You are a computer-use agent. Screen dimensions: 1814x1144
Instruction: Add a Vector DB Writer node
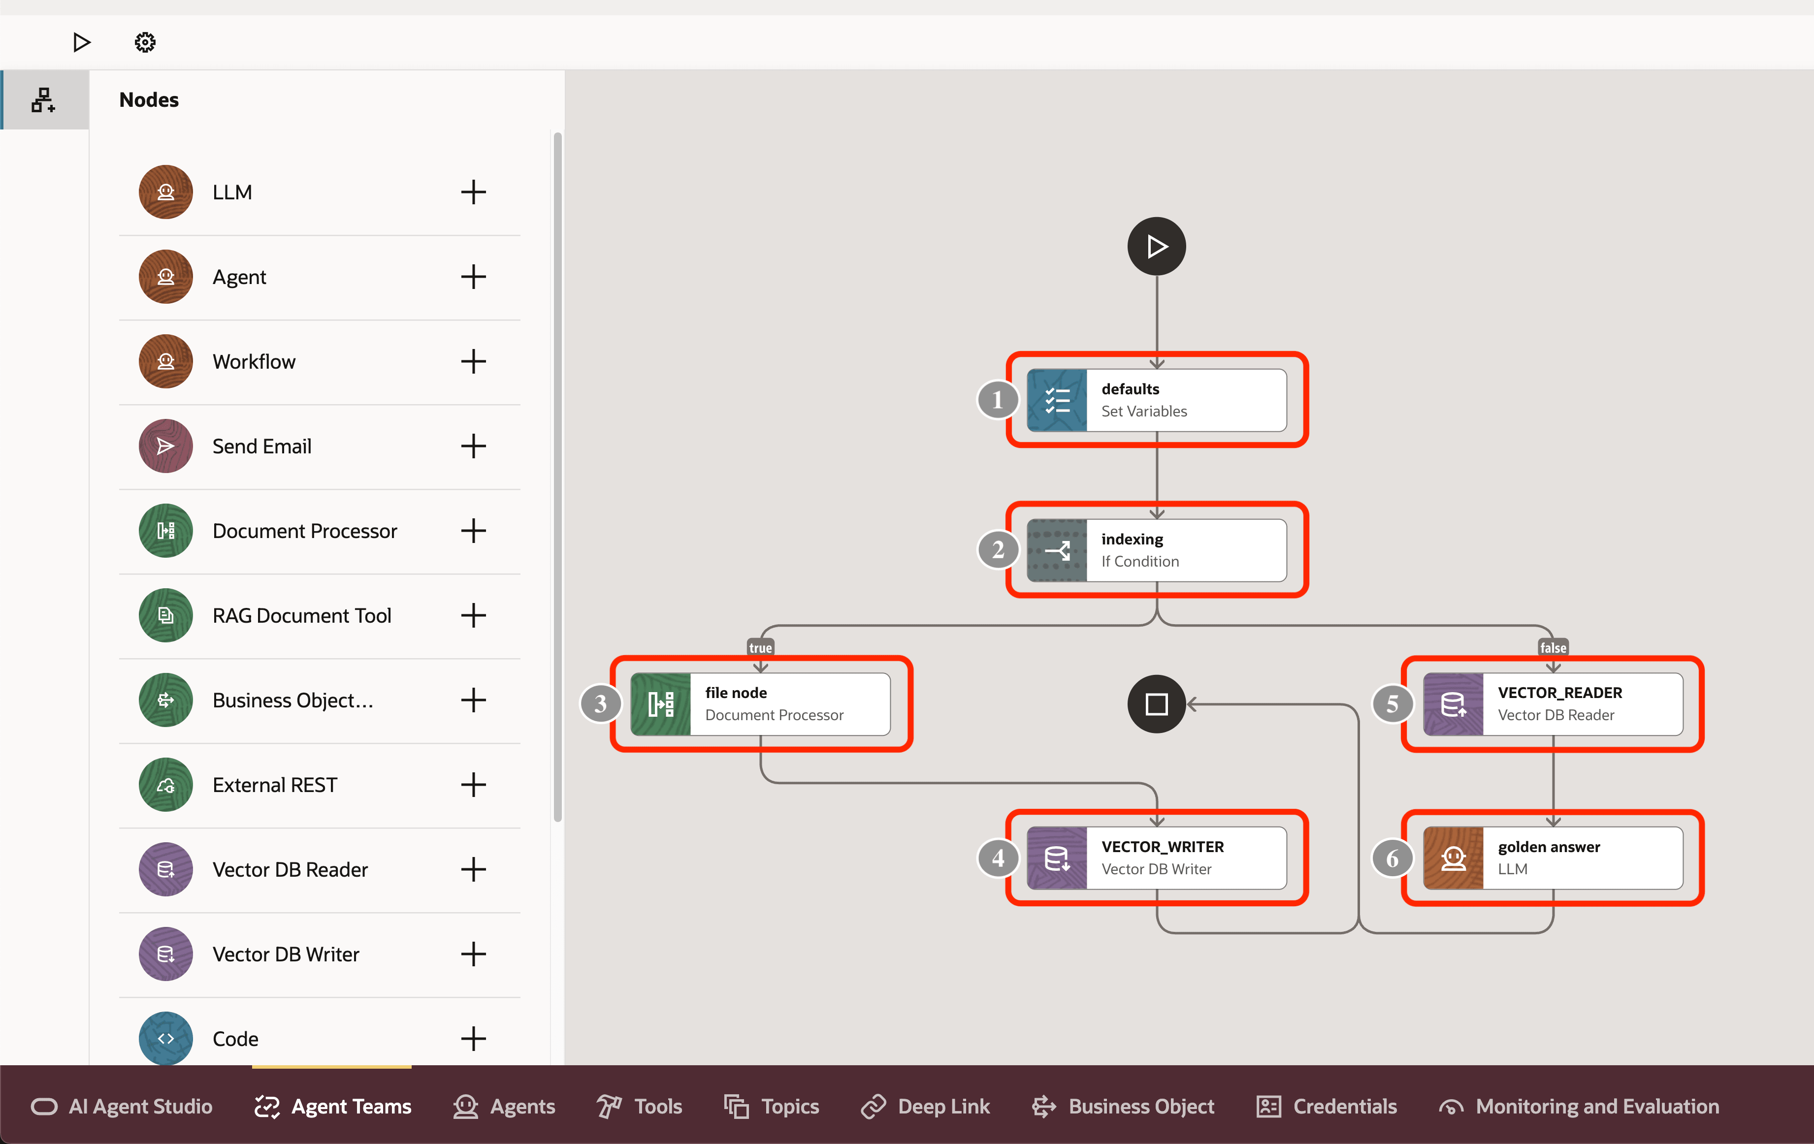click(x=473, y=954)
